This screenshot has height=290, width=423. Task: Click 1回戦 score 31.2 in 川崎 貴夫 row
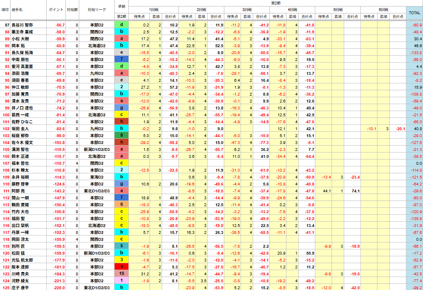tap(145, 274)
